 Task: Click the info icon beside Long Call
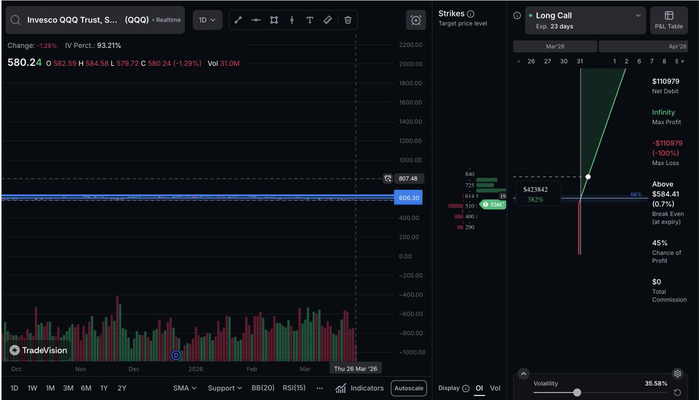point(517,16)
